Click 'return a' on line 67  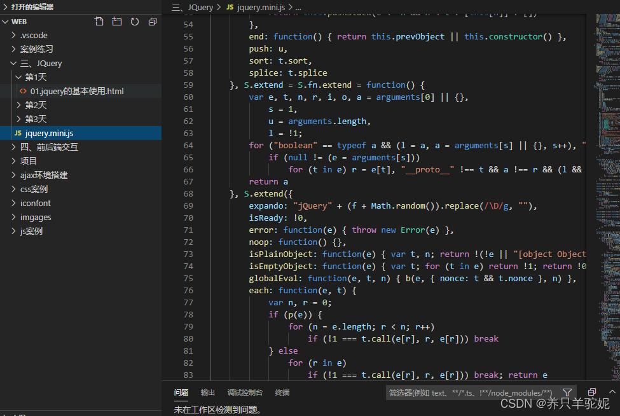(x=268, y=182)
